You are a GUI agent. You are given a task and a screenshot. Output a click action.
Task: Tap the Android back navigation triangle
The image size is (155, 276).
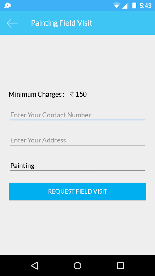(34, 265)
